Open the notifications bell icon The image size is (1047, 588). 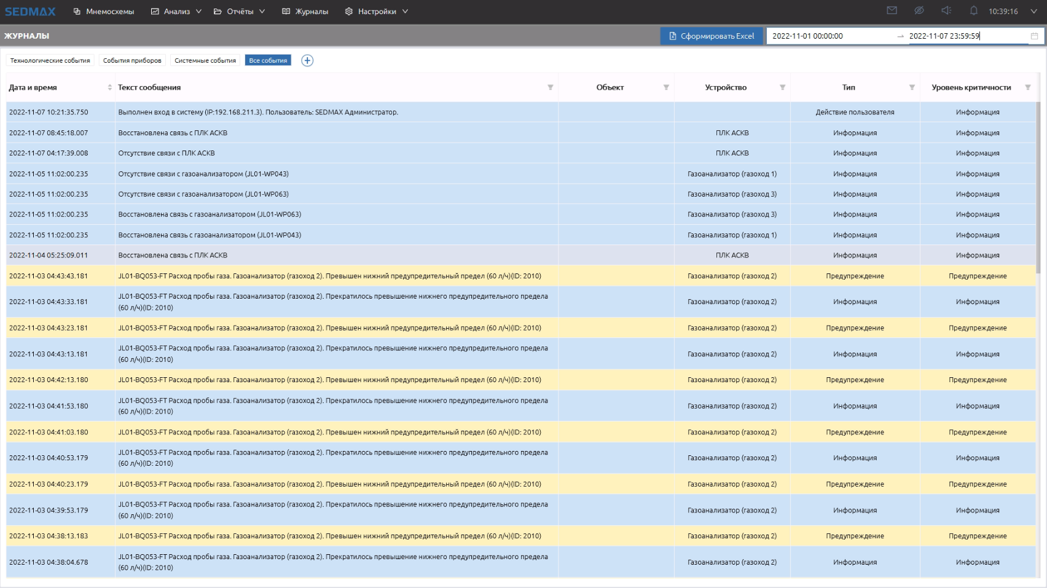973,10
